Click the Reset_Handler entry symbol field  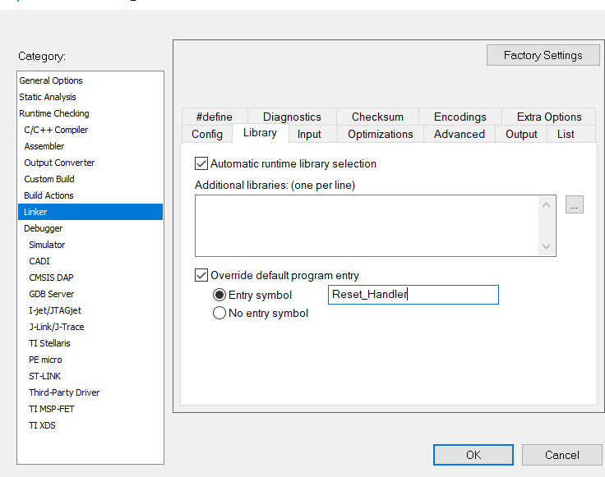coord(413,295)
